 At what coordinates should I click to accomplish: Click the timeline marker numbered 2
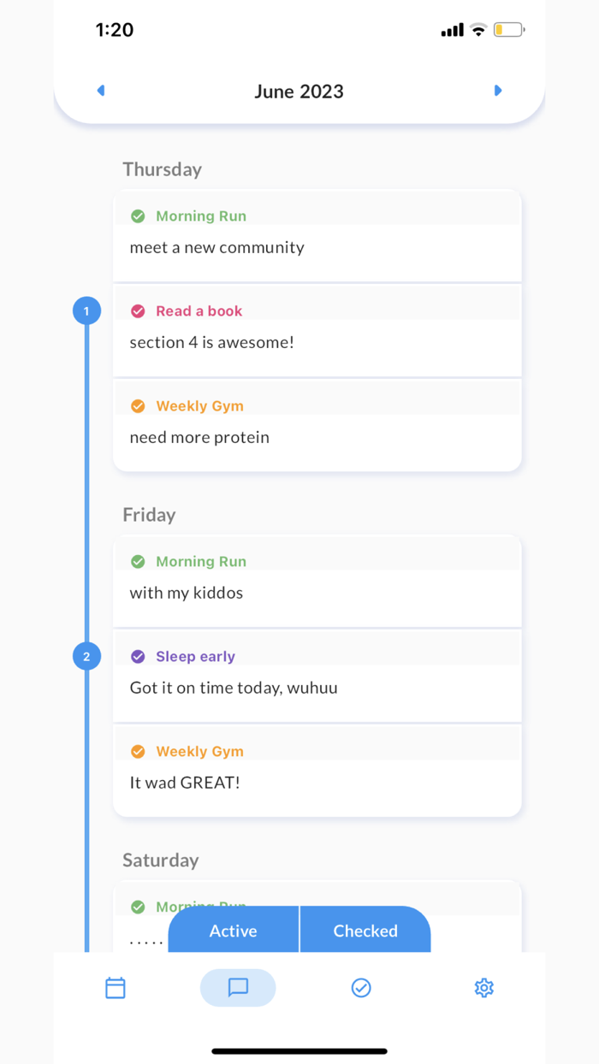[x=86, y=656]
